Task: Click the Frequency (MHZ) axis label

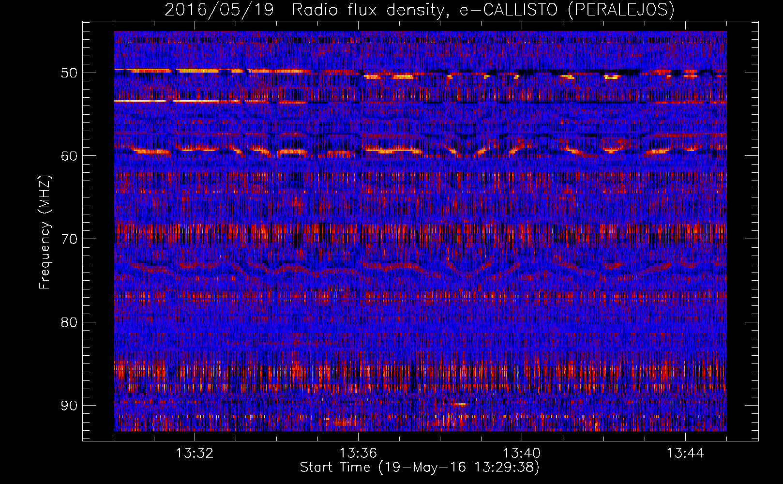Action: 45,232
